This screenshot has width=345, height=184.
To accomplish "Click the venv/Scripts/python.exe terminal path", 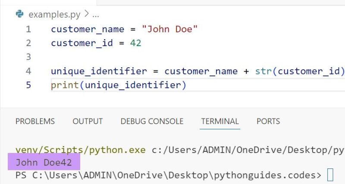I will [x=81, y=150].
